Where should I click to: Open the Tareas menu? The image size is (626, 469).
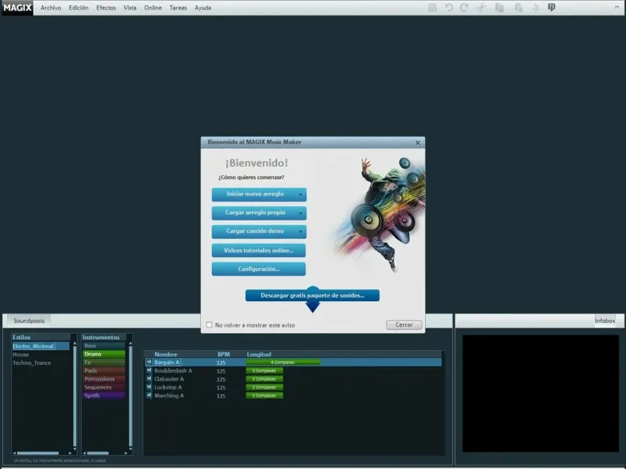[178, 8]
